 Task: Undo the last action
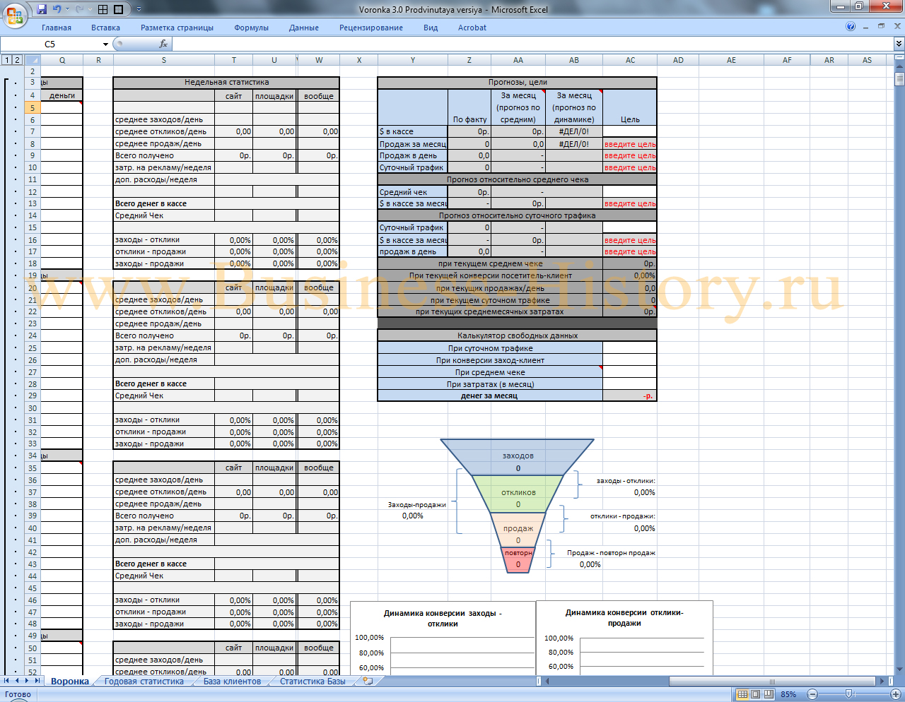57,9
